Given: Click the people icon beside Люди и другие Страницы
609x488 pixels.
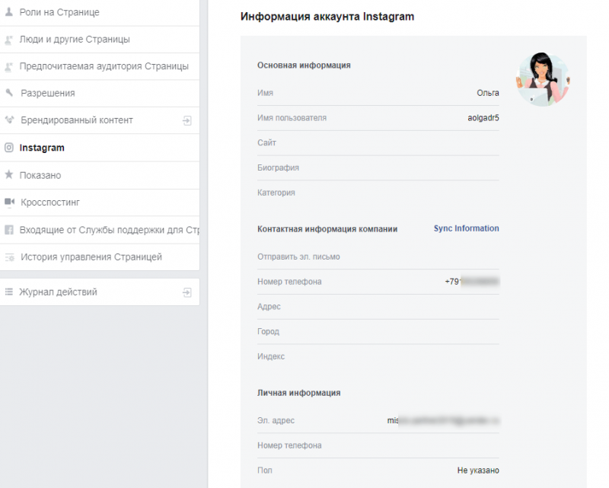Looking at the screenshot, I should point(9,39).
